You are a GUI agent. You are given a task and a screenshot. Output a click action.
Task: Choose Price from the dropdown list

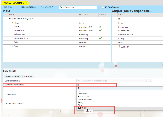120,105
